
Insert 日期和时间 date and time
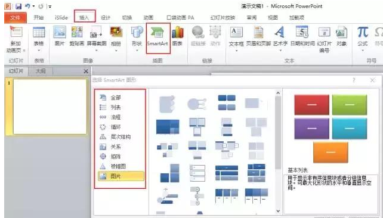[x=302, y=36]
